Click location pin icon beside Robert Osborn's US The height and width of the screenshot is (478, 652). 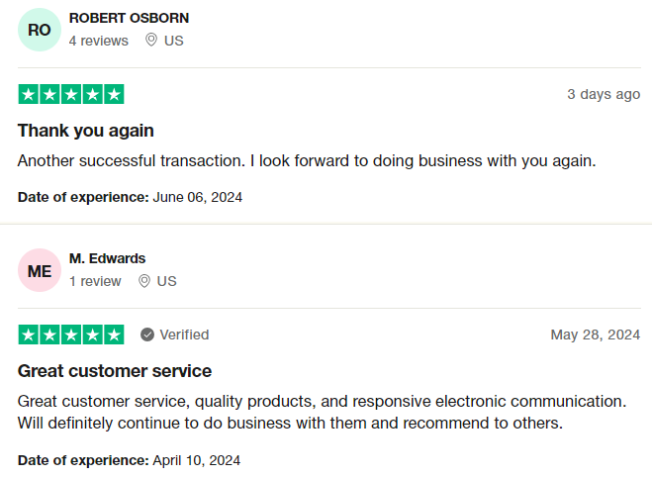coord(151,41)
